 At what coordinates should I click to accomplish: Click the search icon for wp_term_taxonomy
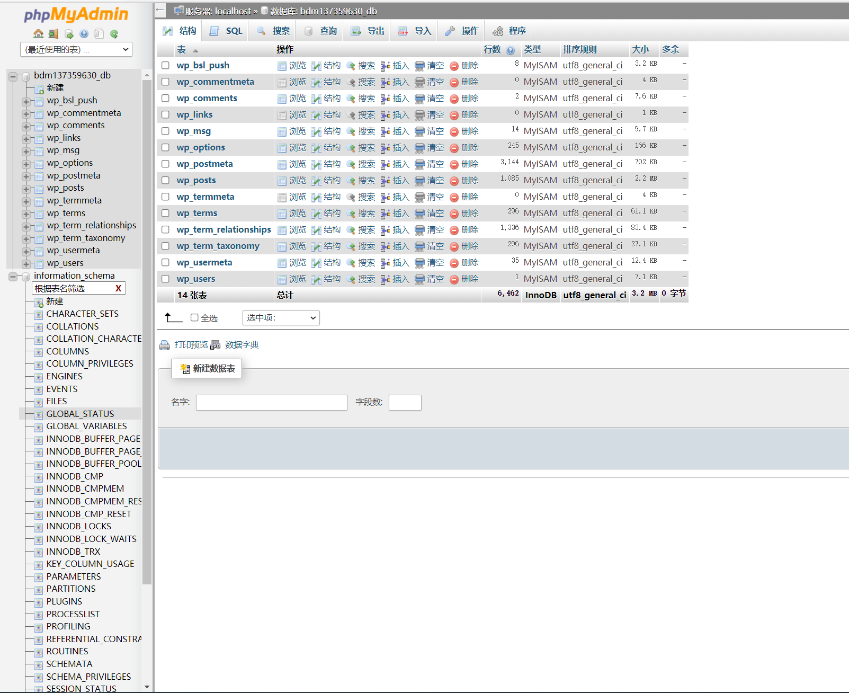point(351,246)
